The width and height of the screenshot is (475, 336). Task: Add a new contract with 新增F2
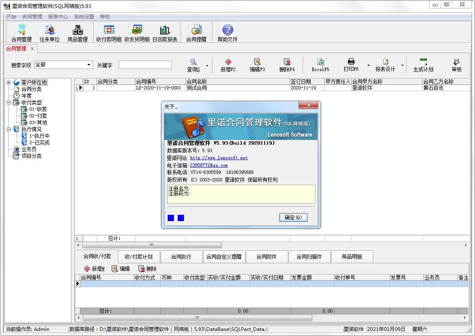point(228,65)
